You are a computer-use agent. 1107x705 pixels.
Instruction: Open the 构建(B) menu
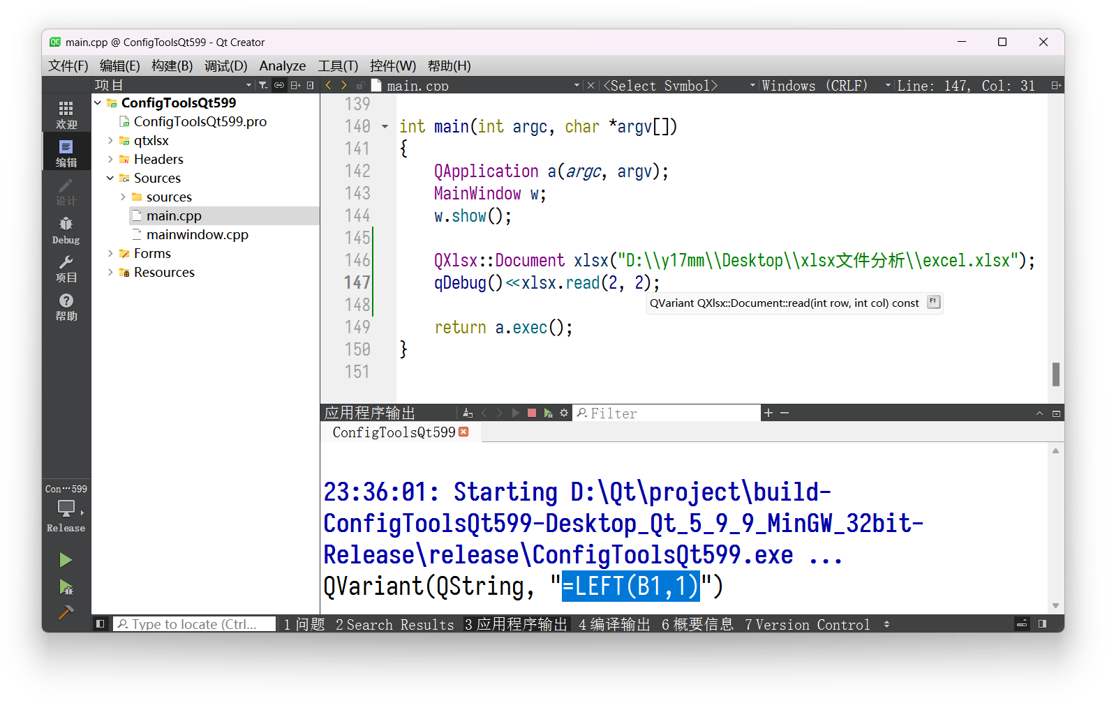coord(172,66)
